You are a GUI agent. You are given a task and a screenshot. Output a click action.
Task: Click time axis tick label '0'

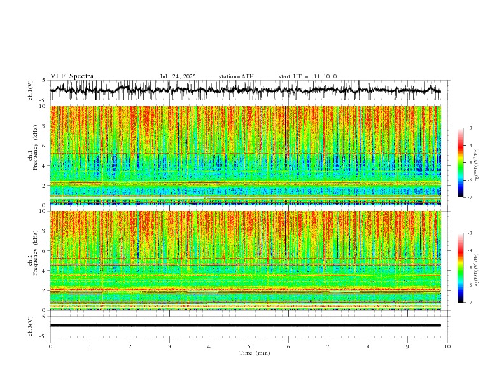(50, 346)
